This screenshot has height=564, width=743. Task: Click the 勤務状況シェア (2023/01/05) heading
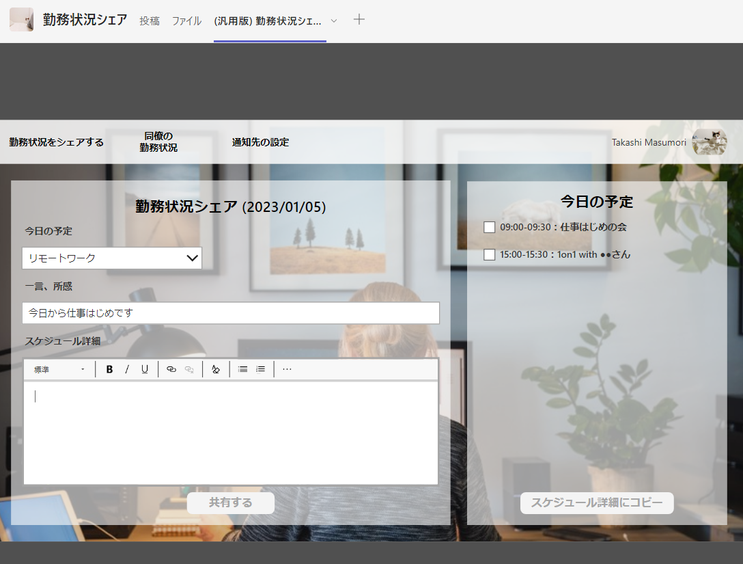click(x=231, y=206)
